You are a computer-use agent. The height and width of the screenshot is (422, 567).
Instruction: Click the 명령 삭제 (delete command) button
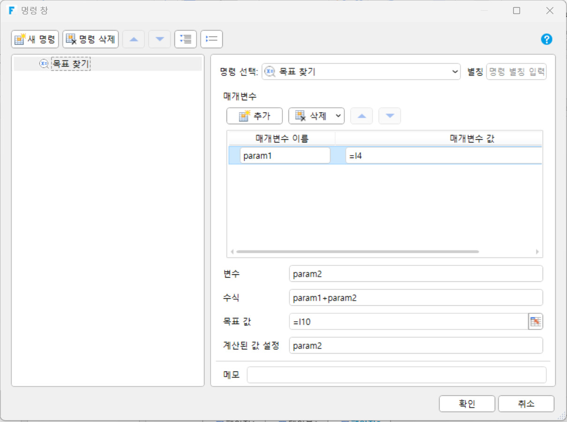pos(91,39)
